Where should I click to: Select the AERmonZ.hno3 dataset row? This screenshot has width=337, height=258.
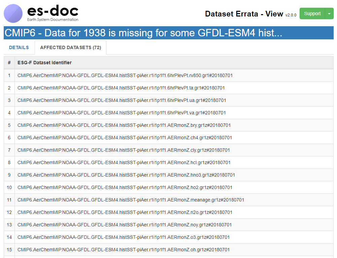click(x=126, y=175)
